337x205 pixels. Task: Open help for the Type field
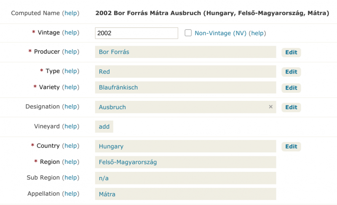[x=71, y=71]
